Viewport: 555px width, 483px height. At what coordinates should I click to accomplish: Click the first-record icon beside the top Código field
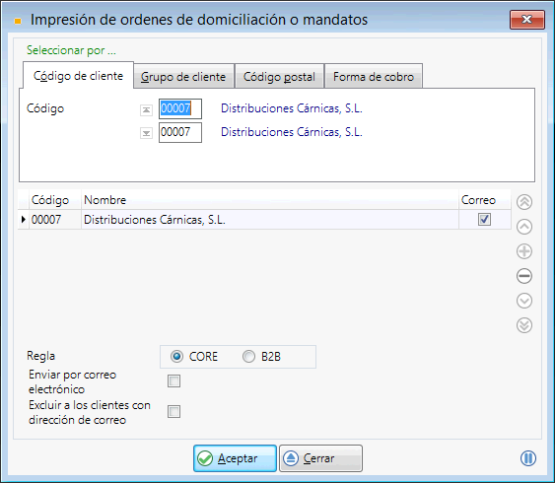coord(146,110)
